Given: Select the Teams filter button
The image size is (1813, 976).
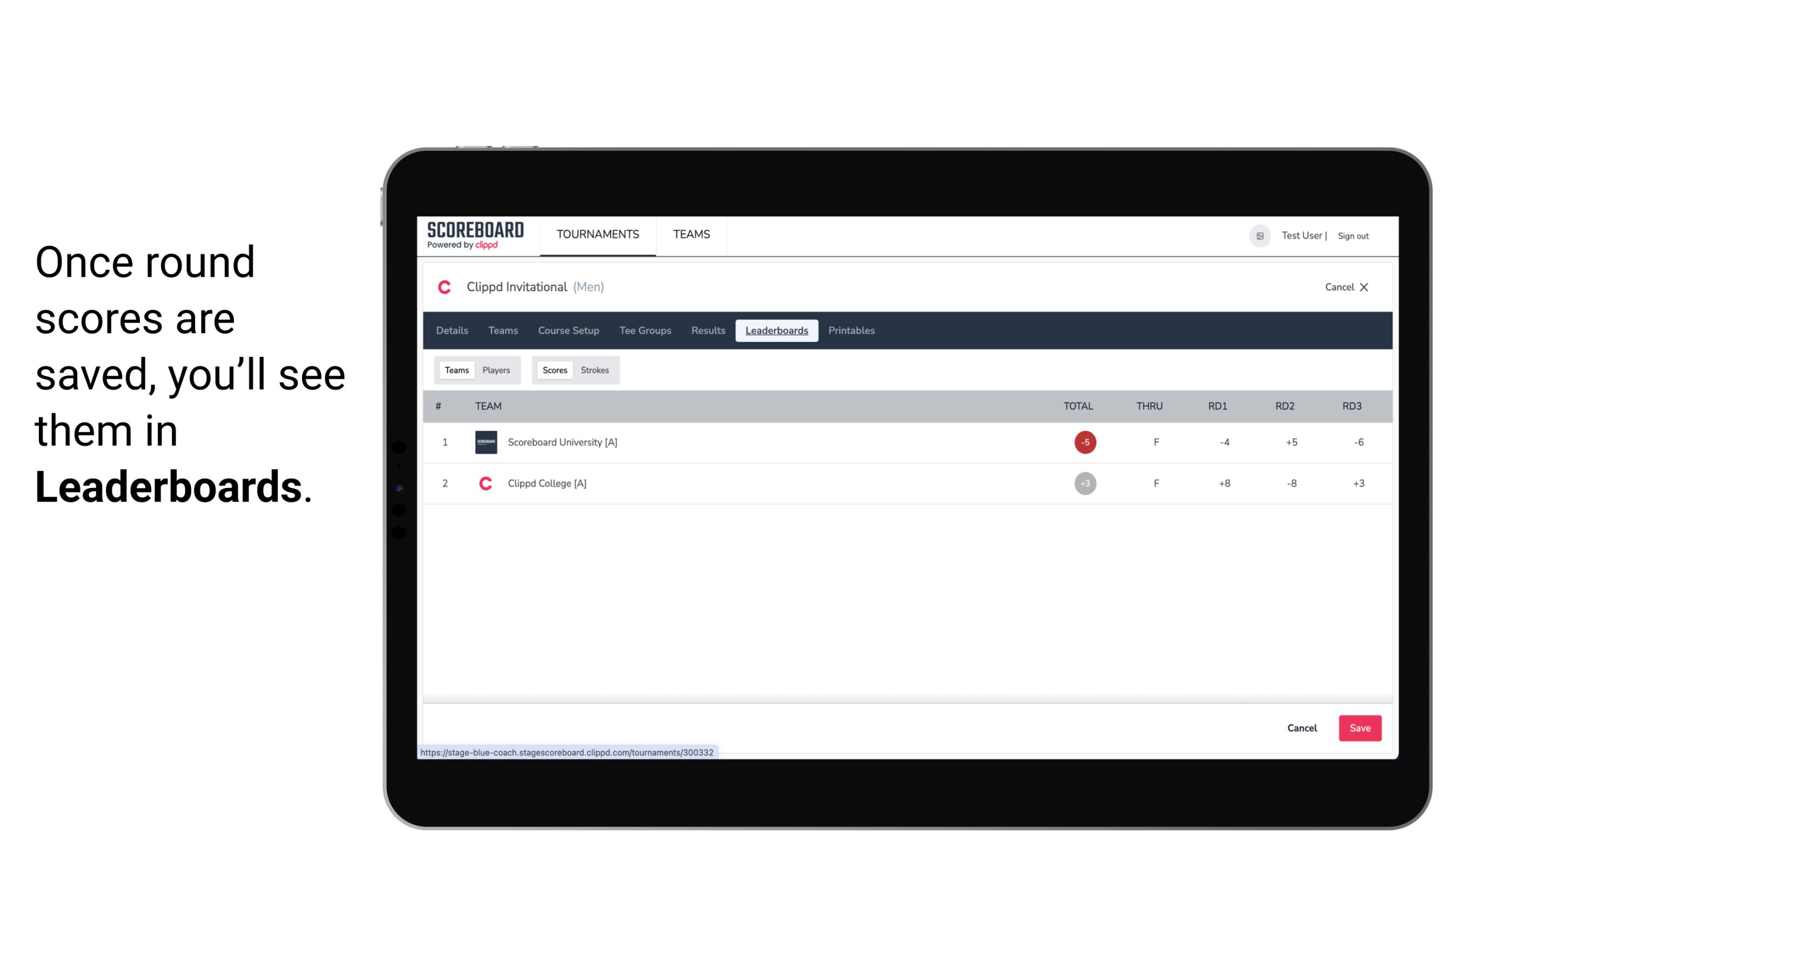Looking at the screenshot, I should coord(455,369).
